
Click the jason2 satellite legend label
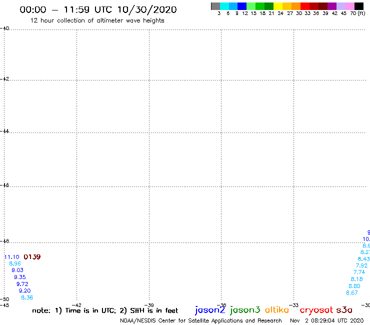[x=210, y=310]
